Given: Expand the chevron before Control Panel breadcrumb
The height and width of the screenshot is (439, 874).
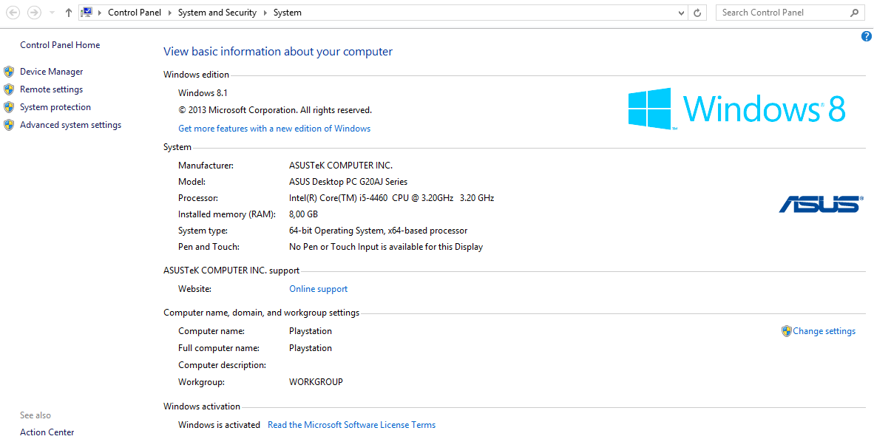Looking at the screenshot, I should tap(100, 13).
